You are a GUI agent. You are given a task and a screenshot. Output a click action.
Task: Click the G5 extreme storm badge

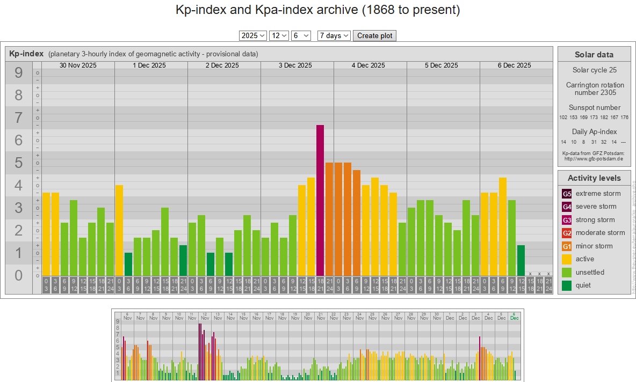(567, 194)
